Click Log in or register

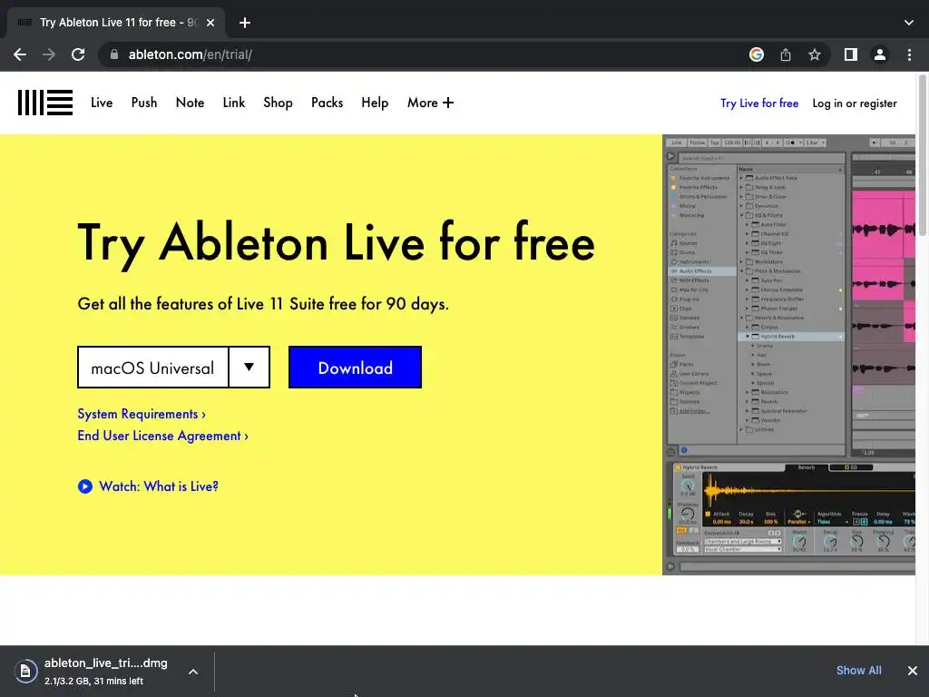pos(855,103)
